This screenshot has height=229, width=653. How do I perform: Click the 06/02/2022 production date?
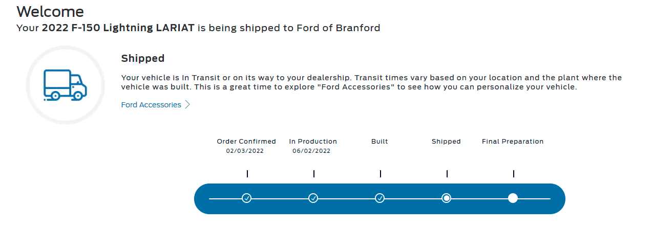pyautogui.click(x=311, y=151)
